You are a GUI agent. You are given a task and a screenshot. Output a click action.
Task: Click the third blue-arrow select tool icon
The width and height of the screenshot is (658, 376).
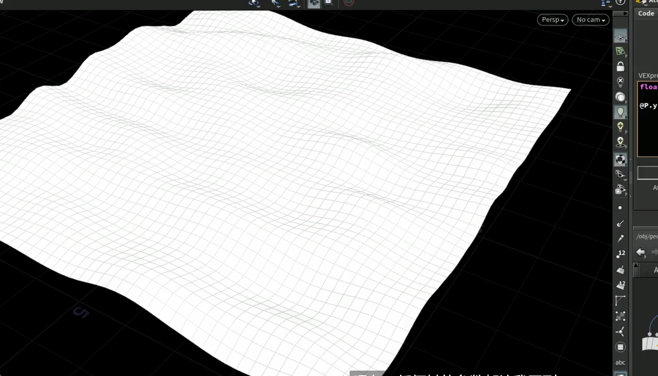294,3
